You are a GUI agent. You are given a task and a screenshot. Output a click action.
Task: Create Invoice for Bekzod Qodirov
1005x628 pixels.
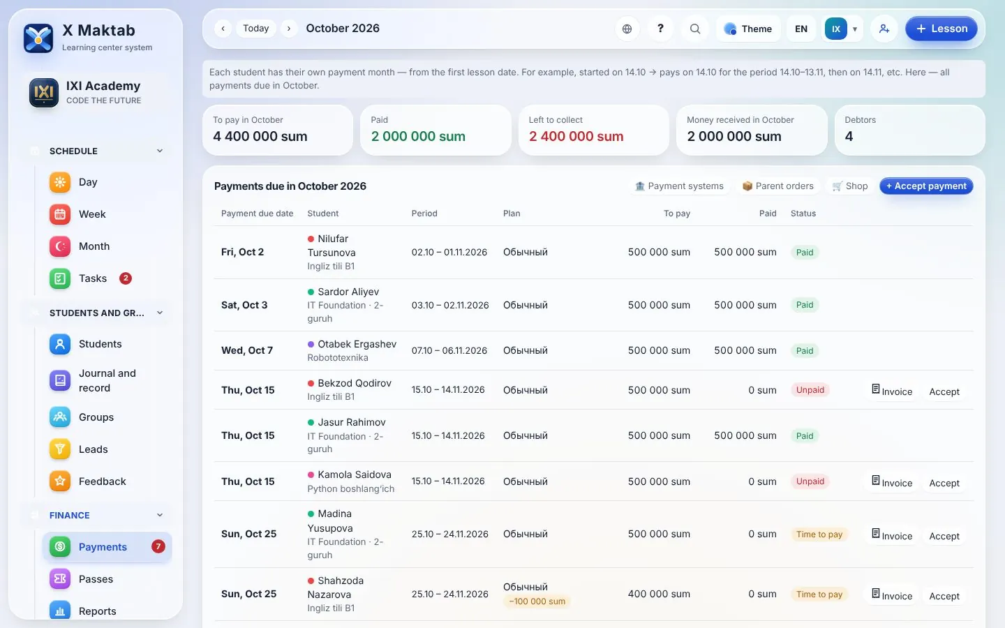coord(892,391)
